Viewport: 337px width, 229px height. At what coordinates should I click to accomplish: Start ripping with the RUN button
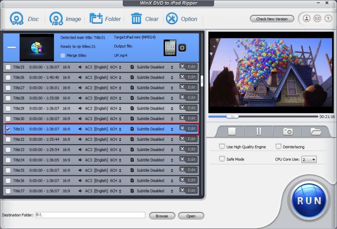tap(309, 201)
